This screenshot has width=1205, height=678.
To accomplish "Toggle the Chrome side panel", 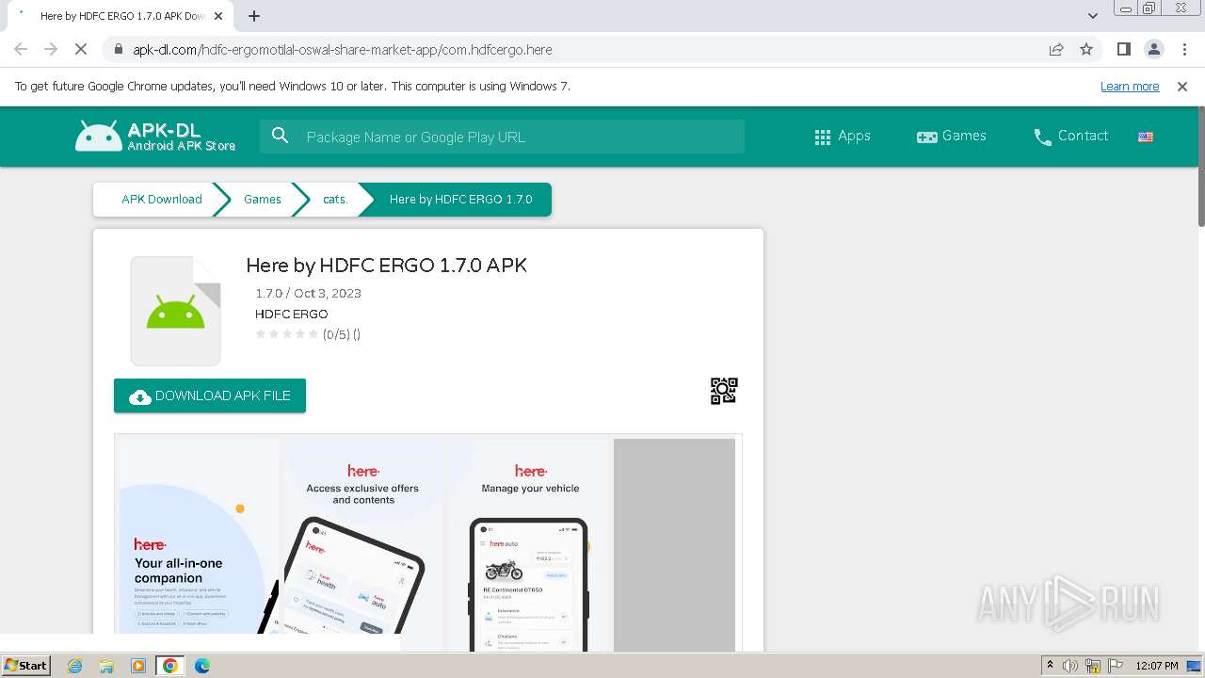I will tap(1124, 49).
